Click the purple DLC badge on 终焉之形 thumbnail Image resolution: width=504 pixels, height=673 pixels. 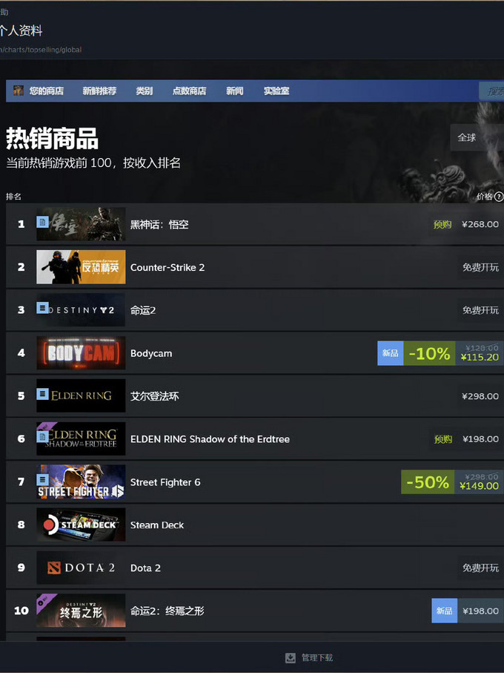45,602
